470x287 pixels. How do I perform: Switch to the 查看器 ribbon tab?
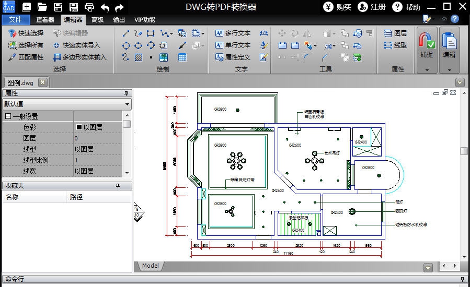point(45,20)
